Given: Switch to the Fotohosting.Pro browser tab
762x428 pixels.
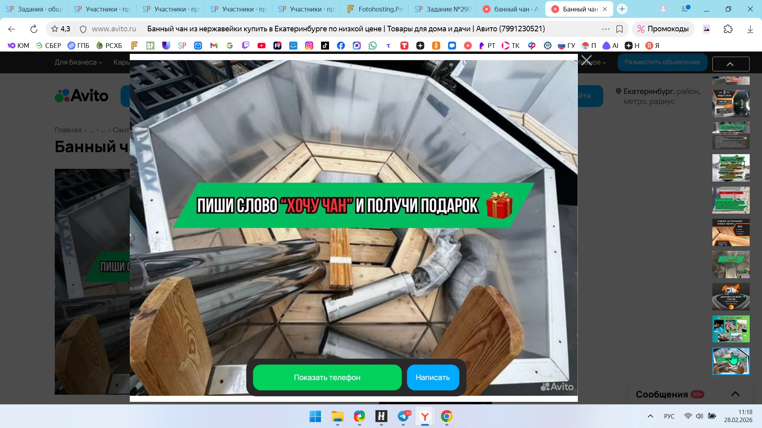Looking at the screenshot, I should [375, 9].
